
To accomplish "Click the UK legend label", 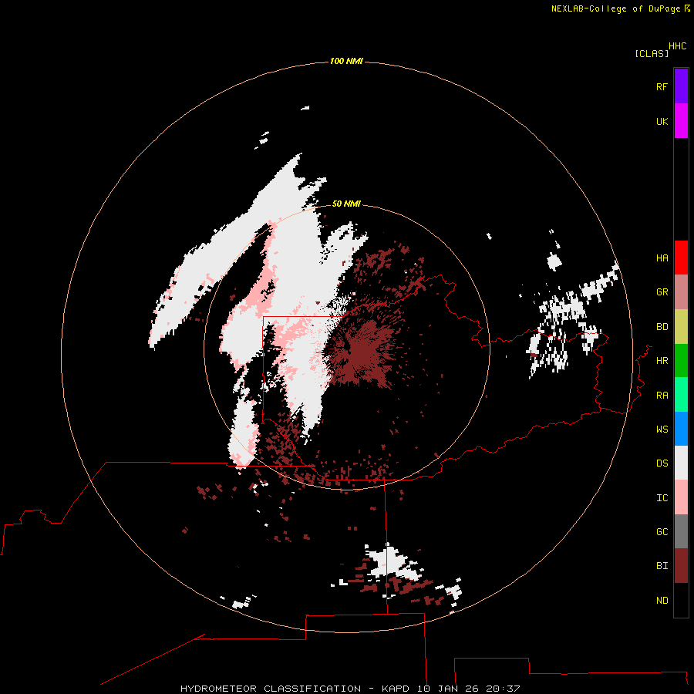I will point(662,121).
